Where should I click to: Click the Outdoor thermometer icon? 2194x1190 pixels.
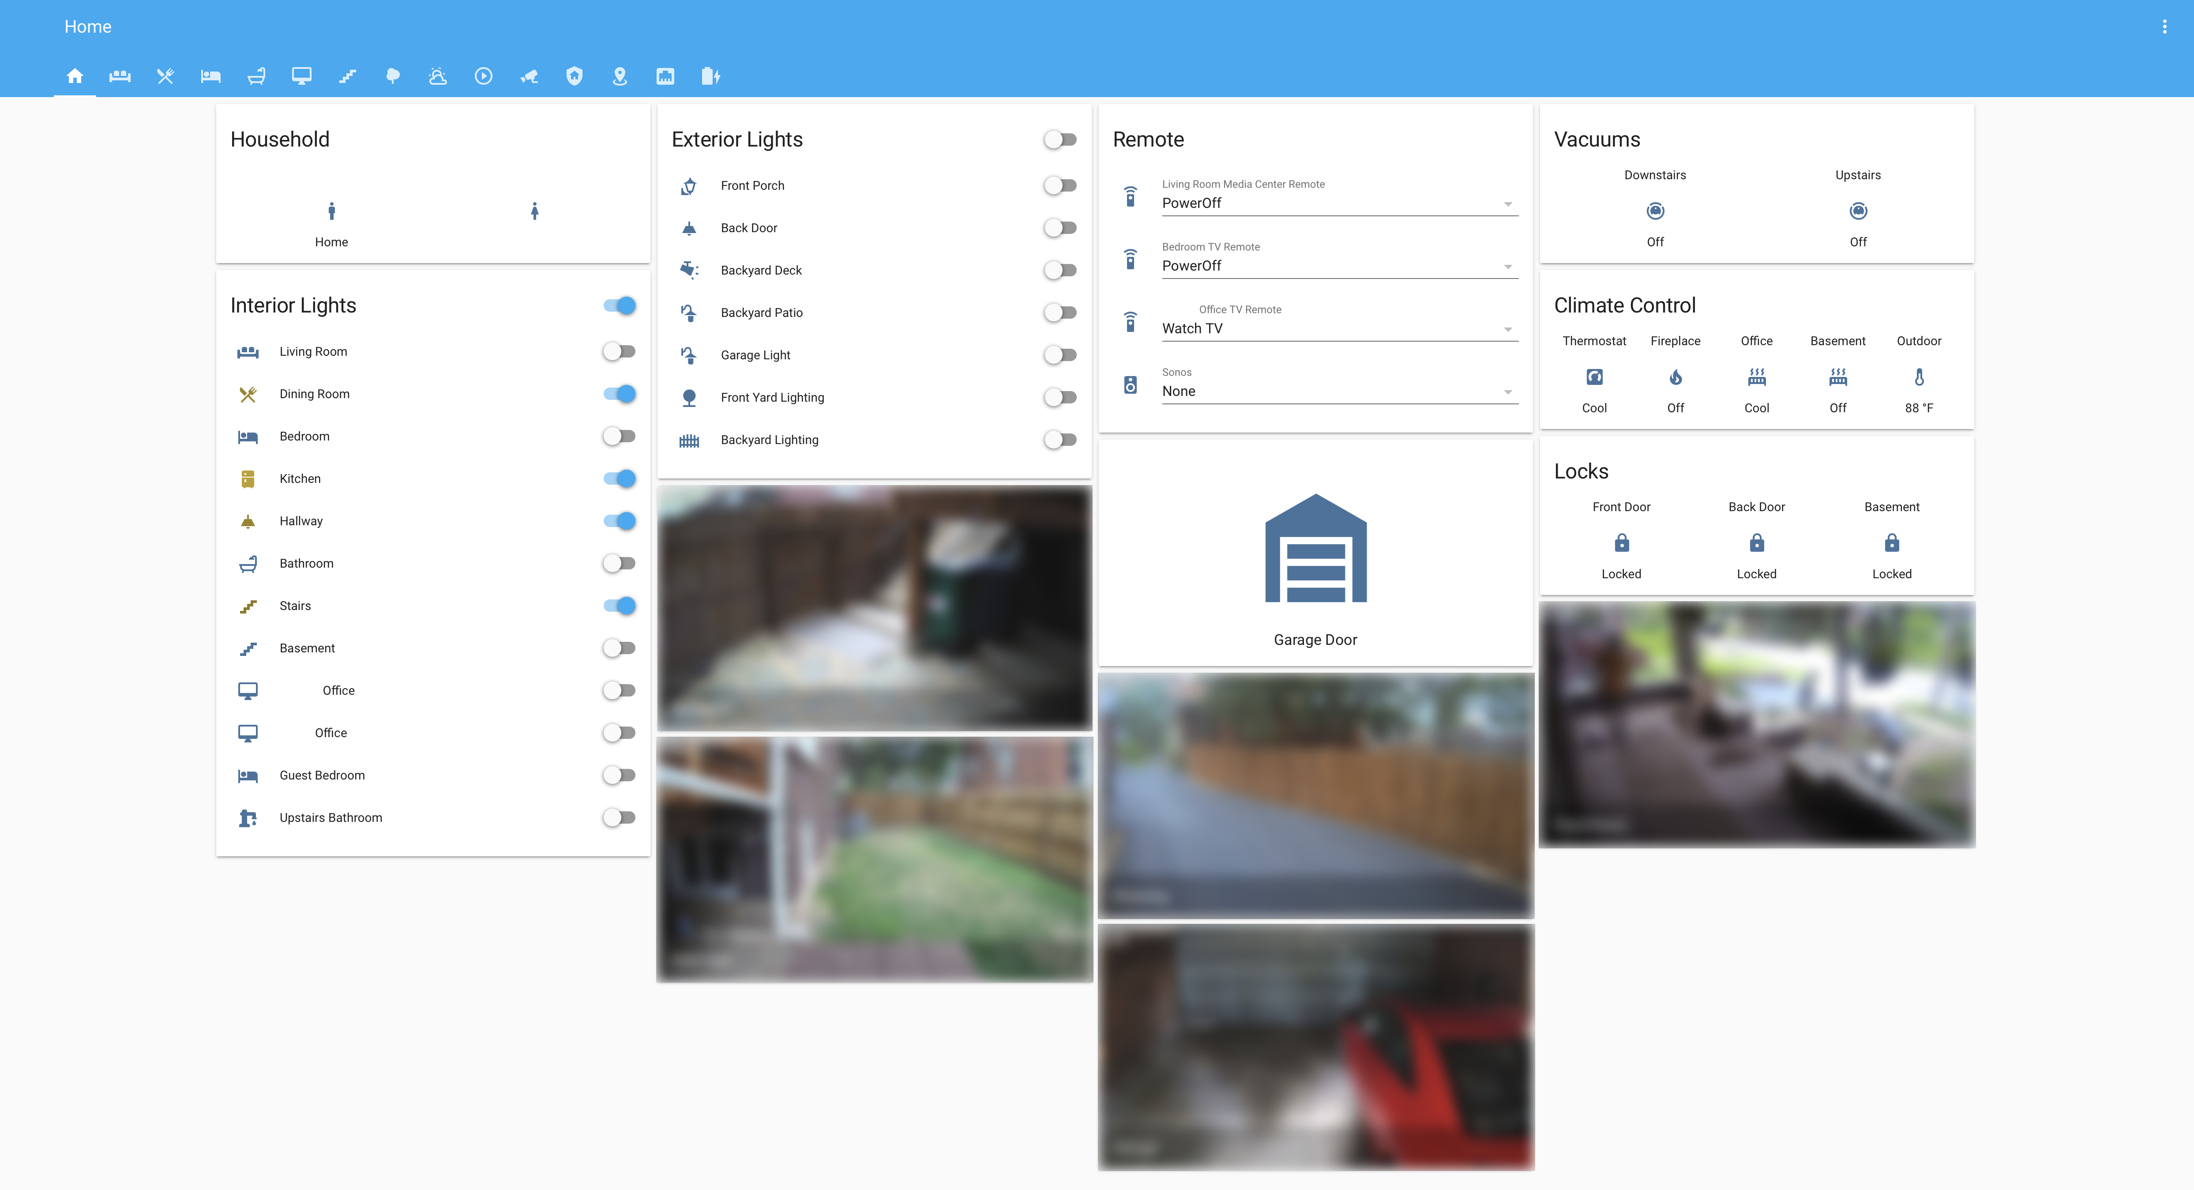tap(1918, 377)
